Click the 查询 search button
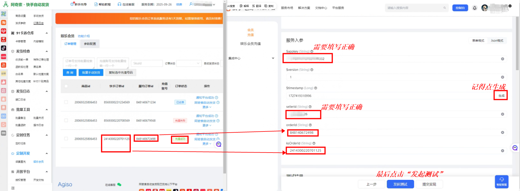 click(x=70, y=73)
